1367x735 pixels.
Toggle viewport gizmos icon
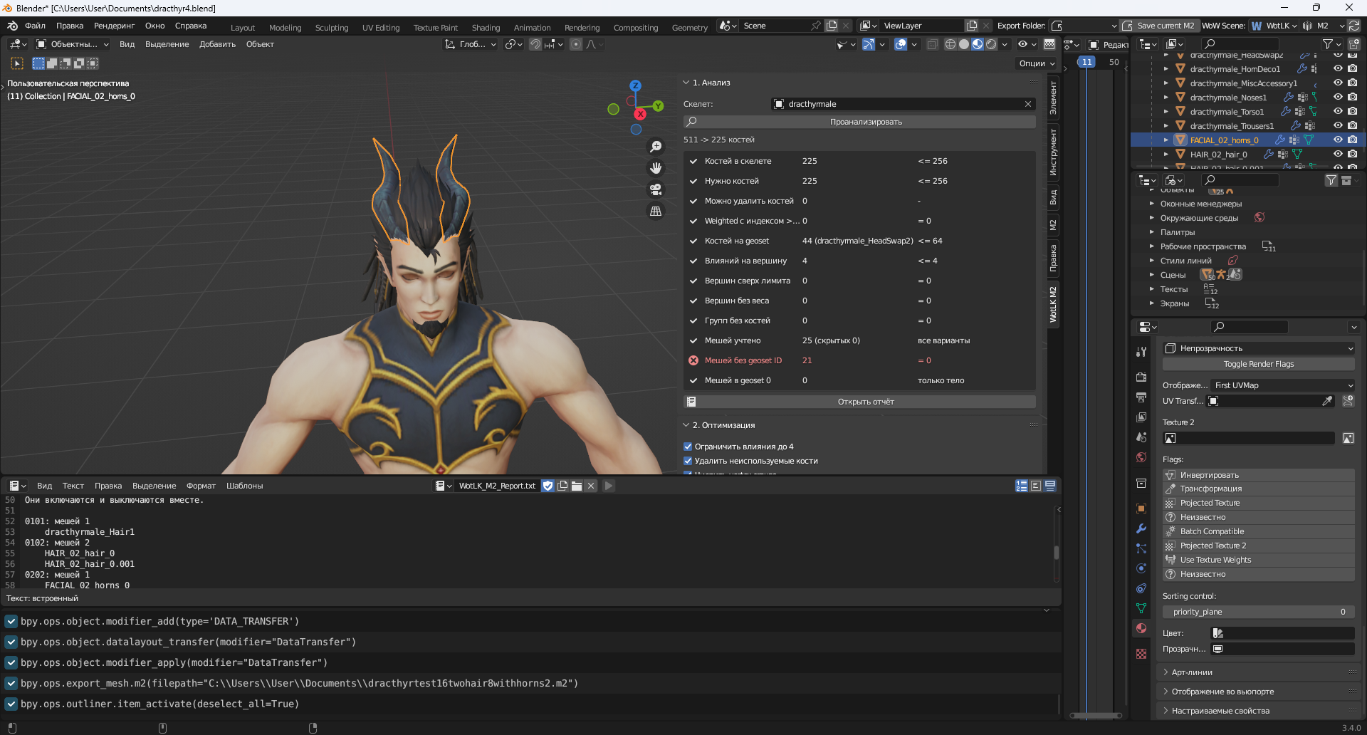coord(869,44)
